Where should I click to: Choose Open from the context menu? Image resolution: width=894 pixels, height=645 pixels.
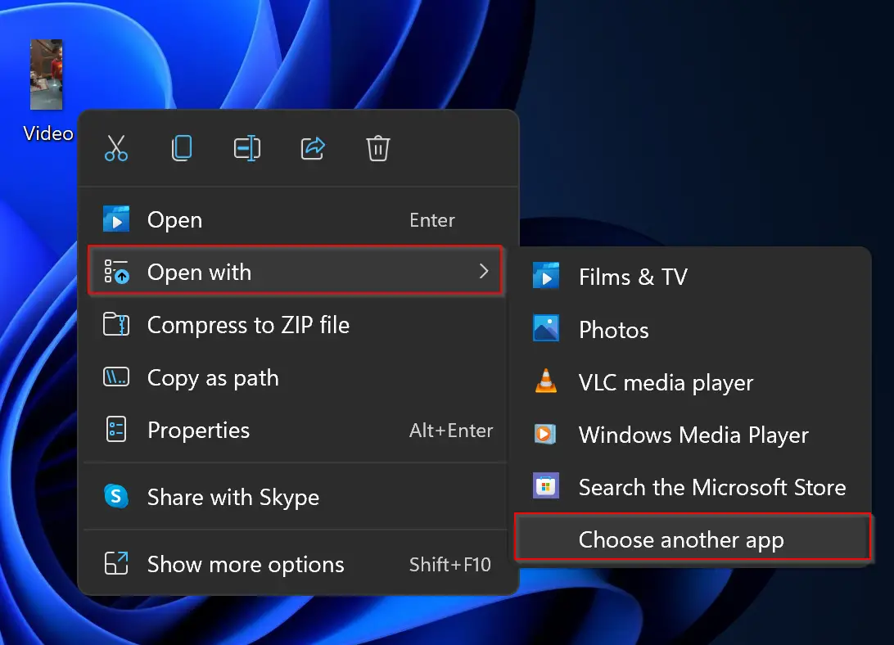[296, 220]
